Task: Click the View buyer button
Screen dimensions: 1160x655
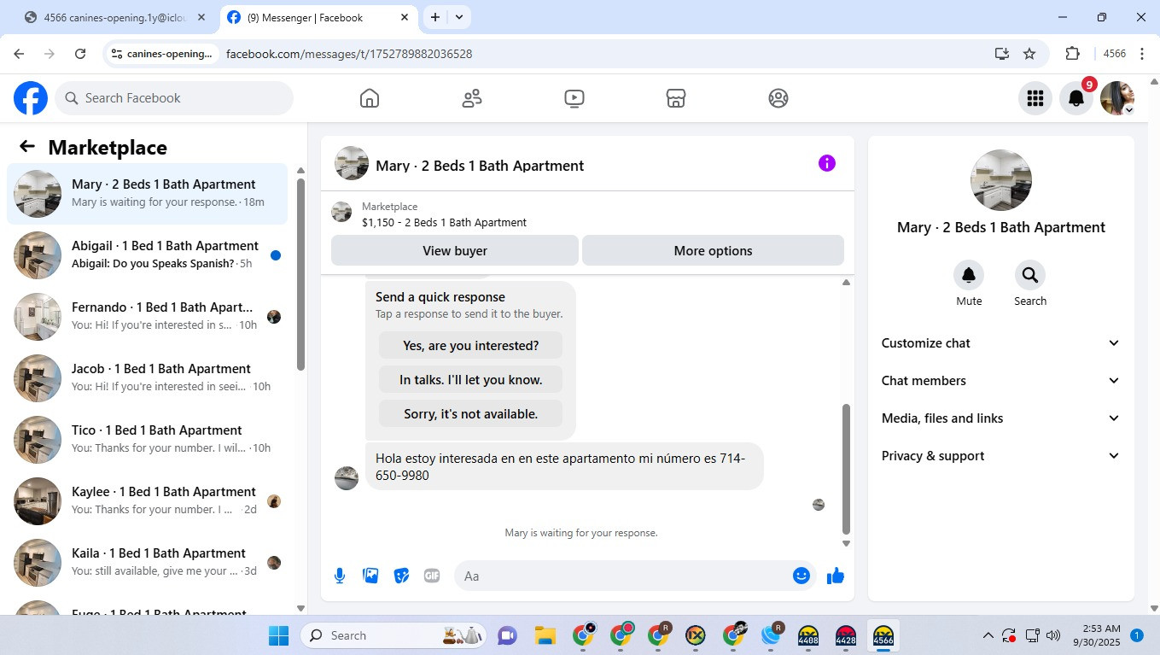Action: pos(455,251)
